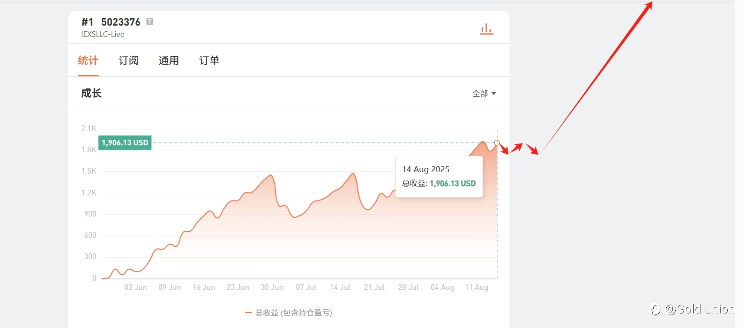
Task: Open the 全部 time range dropdown
Action: pyautogui.click(x=484, y=93)
